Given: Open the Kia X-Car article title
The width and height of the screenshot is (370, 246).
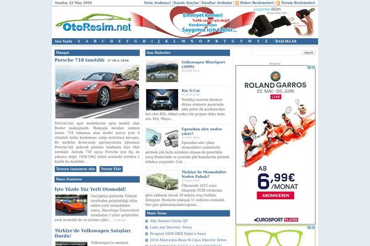Looking at the screenshot, I should pos(191,90).
